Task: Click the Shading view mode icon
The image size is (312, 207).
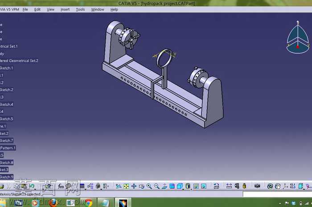Action: [188, 186]
